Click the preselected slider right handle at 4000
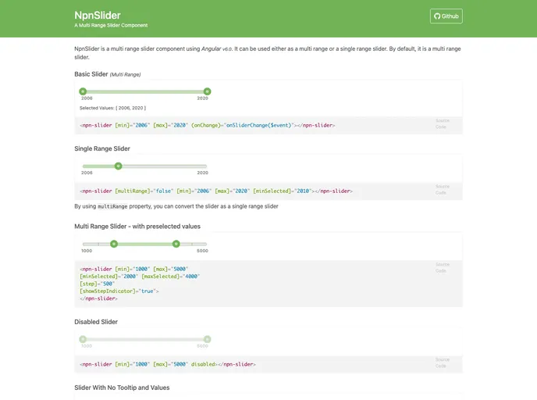The width and height of the screenshot is (537, 400). pos(176,244)
